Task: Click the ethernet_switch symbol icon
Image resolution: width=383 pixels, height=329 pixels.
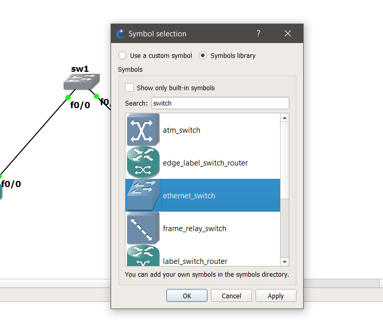Action: pos(143,195)
